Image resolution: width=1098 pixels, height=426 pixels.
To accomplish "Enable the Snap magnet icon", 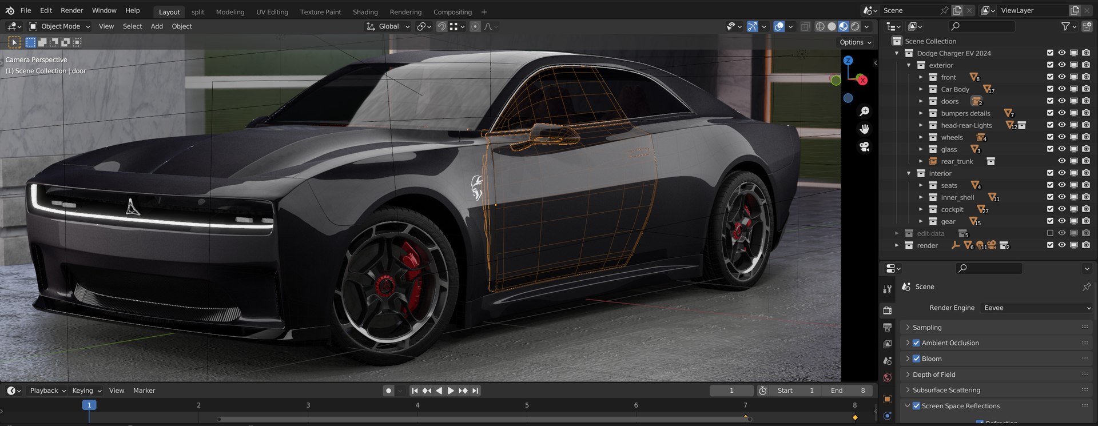I will 441,26.
